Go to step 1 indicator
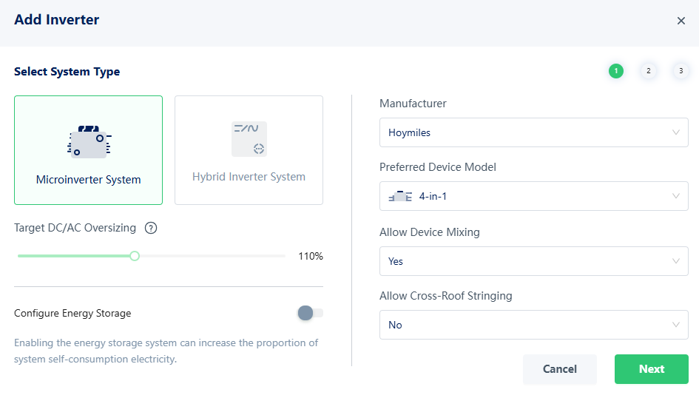This screenshot has height=398, width=699. point(616,71)
